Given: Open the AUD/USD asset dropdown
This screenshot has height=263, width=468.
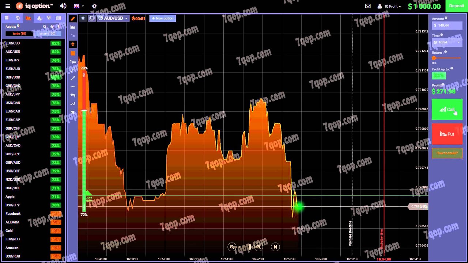Looking at the screenshot, I should 113,18.
